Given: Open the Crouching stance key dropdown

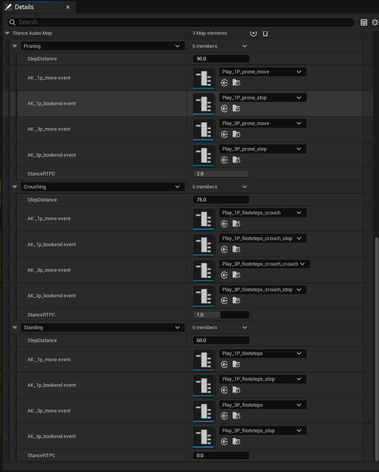Looking at the screenshot, I should click(103, 187).
